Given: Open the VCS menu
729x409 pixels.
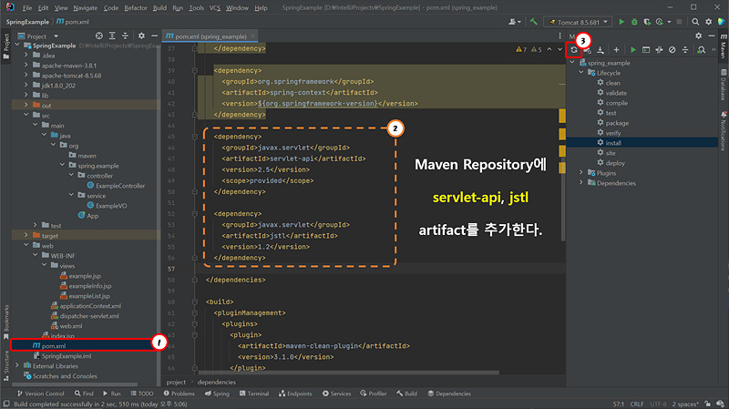Looking at the screenshot, I should (x=215, y=8).
